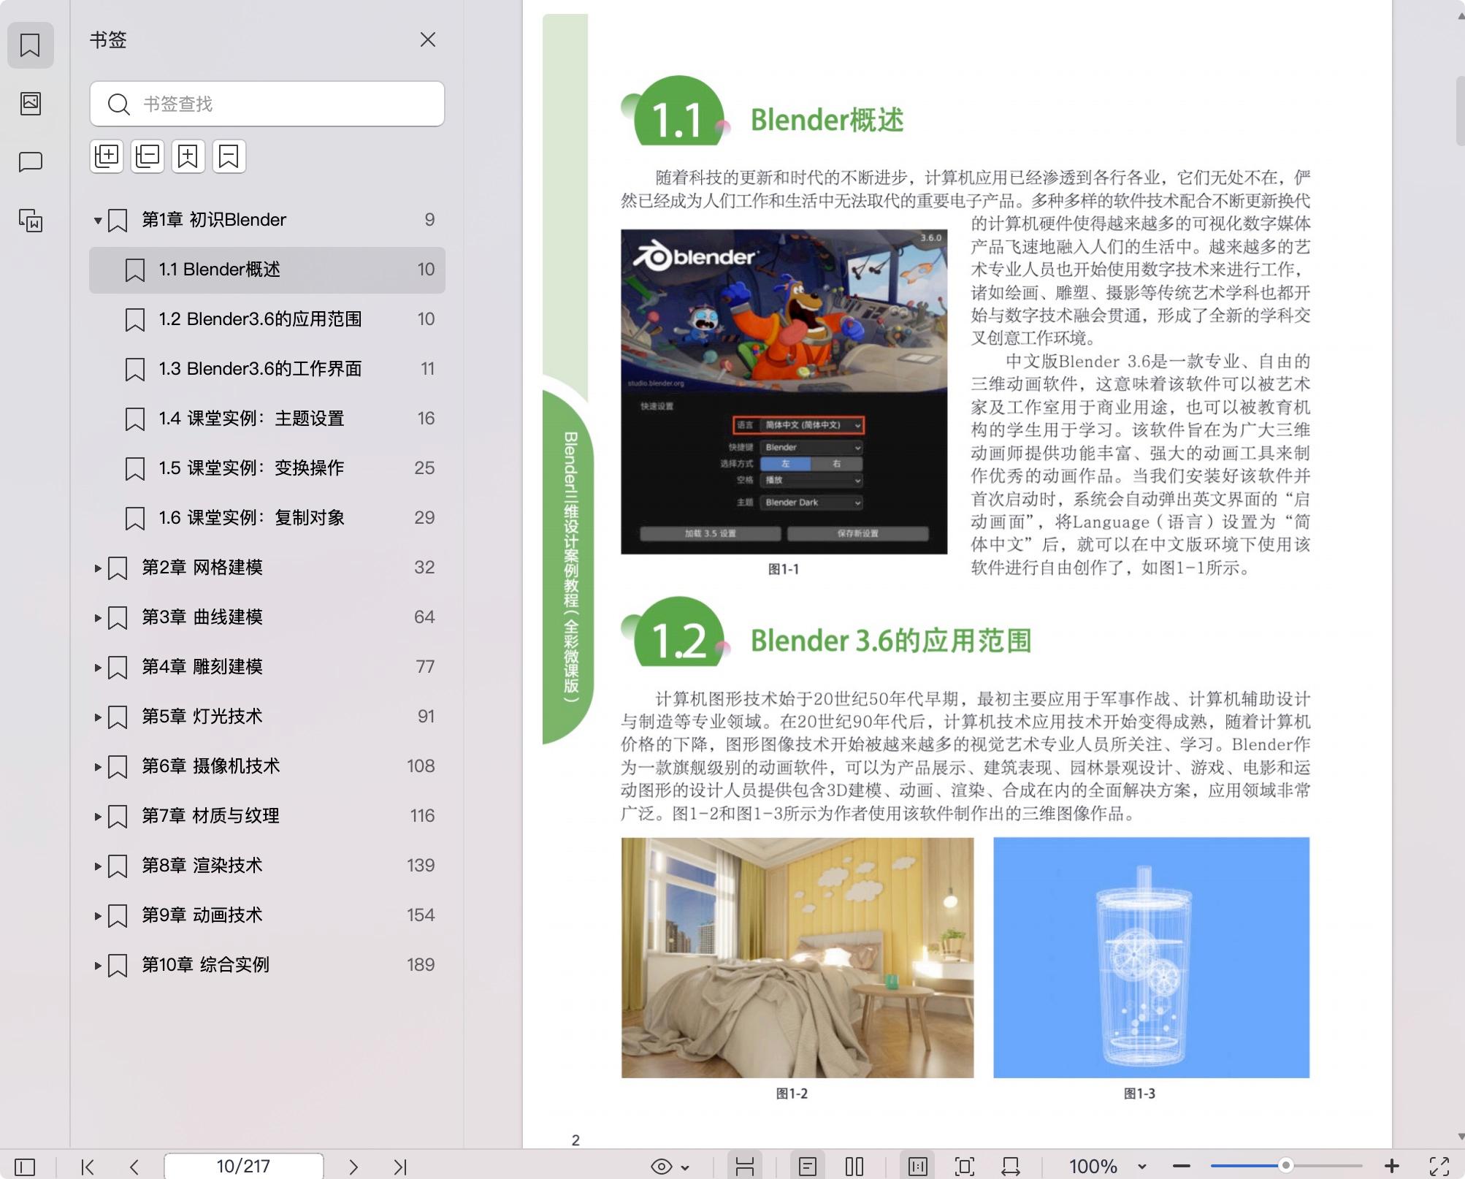The image size is (1465, 1179).
Task: Collapse the 第1章 初识Blender chapter
Action: tap(97, 220)
